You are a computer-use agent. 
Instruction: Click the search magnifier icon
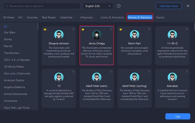point(7,6)
